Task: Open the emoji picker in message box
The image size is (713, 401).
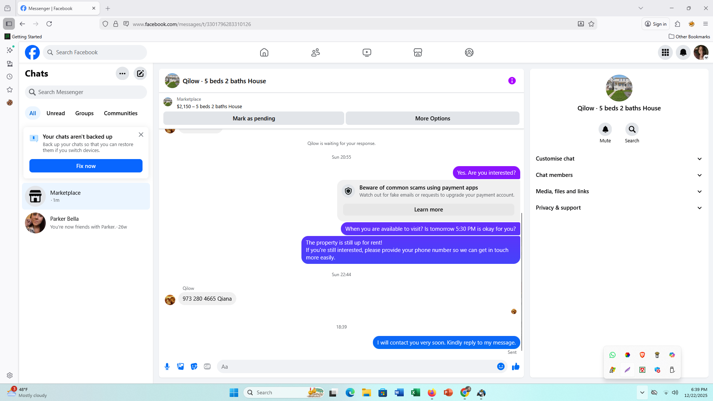Action: (501, 367)
